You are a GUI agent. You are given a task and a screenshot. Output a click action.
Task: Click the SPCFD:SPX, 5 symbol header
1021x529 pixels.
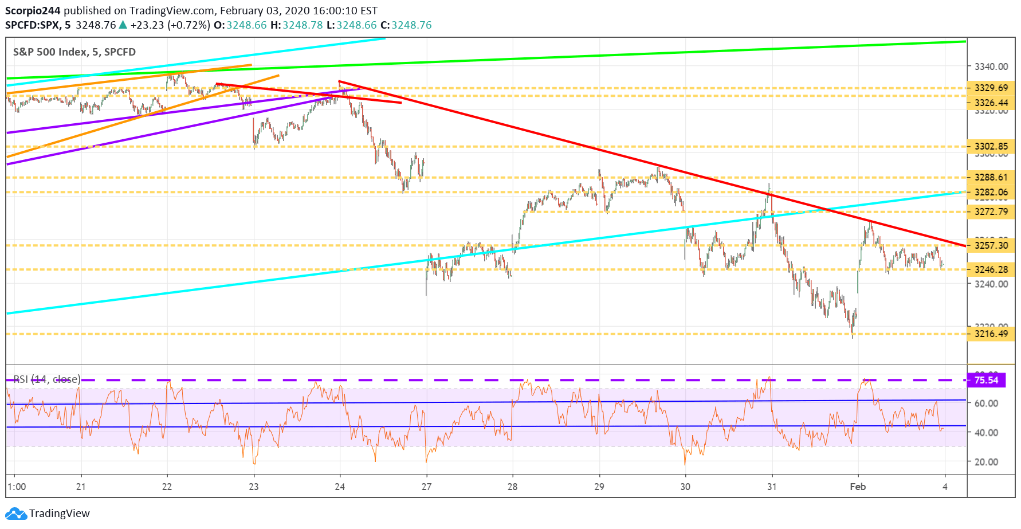click(x=38, y=25)
